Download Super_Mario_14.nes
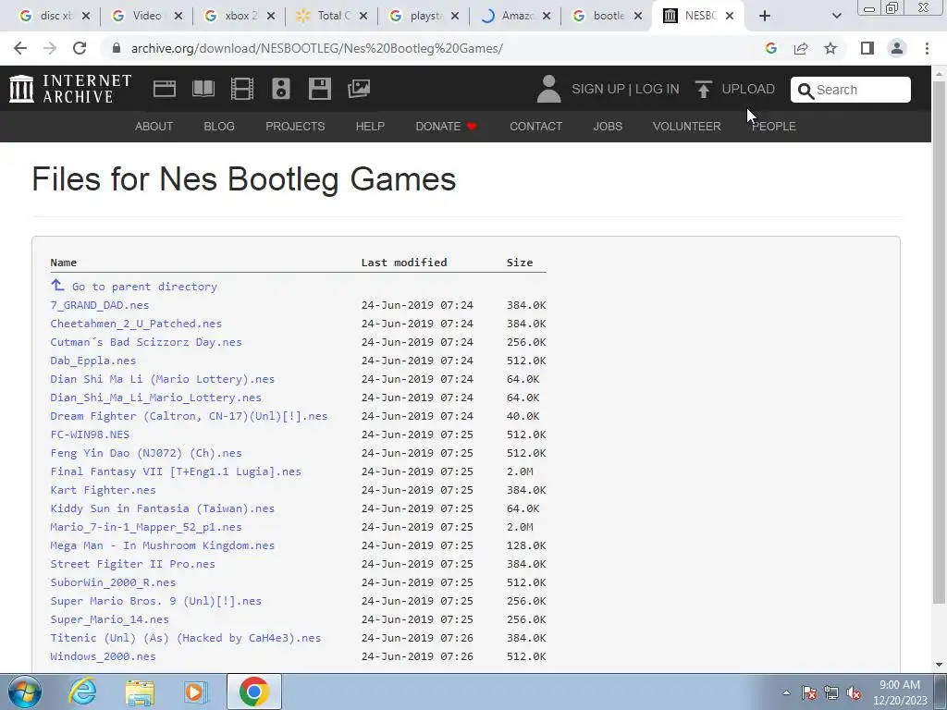The height and width of the screenshot is (710, 947). (x=109, y=619)
